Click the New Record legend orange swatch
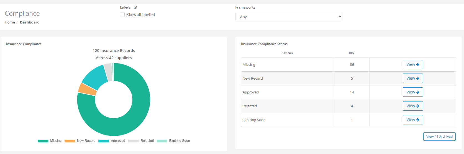This screenshot has width=464, height=154. pos(70,141)
